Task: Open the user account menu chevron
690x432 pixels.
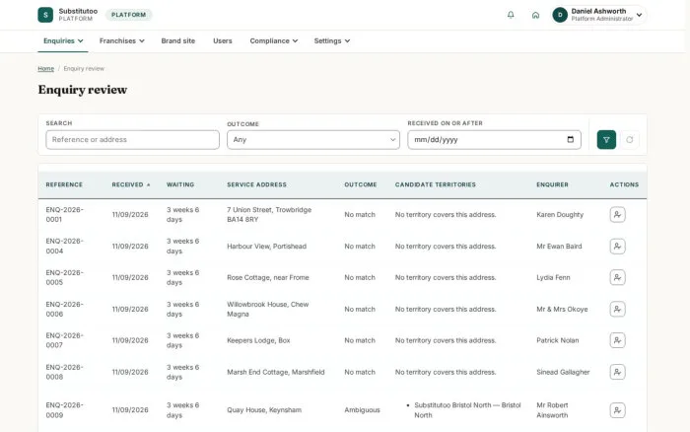Action: (x=639, y=15)
